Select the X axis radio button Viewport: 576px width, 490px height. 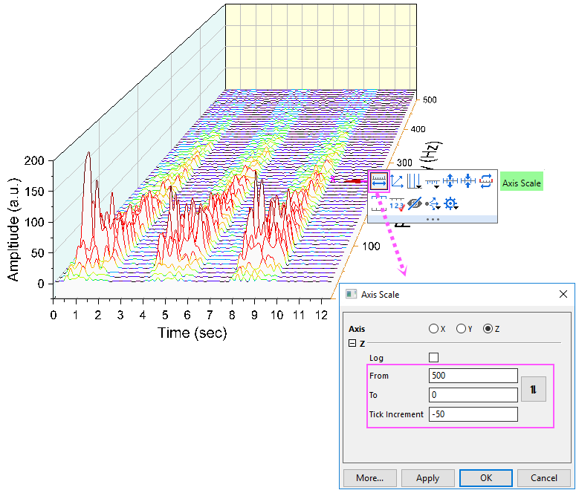pos(433,328)
